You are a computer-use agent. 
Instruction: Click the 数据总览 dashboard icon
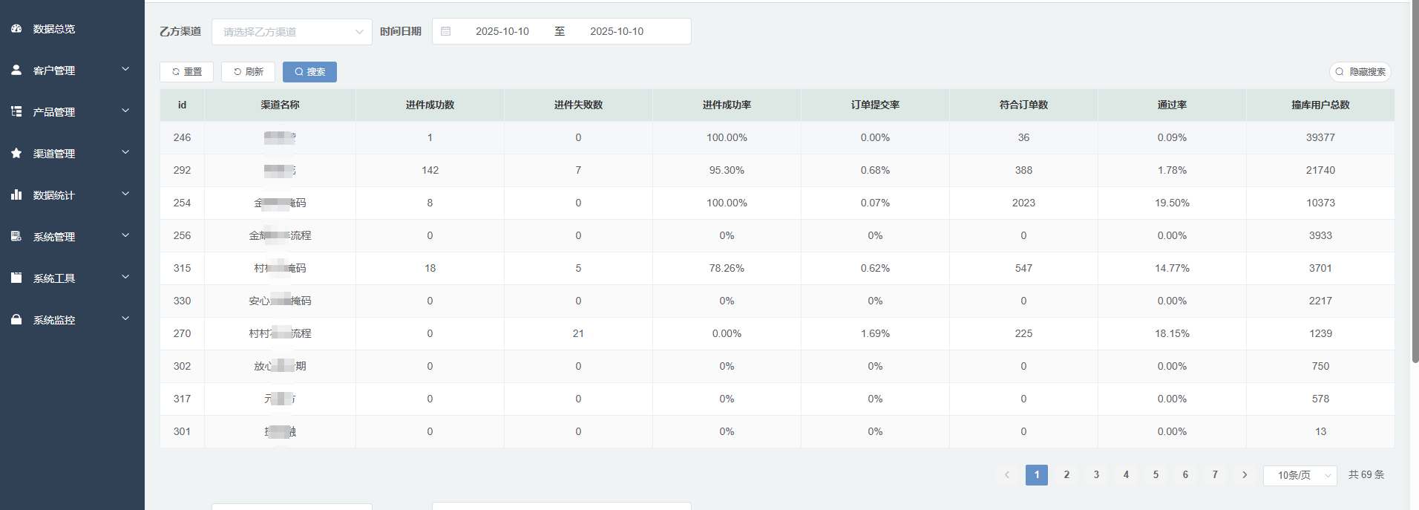pyautogui.click(x=16, y=29)
